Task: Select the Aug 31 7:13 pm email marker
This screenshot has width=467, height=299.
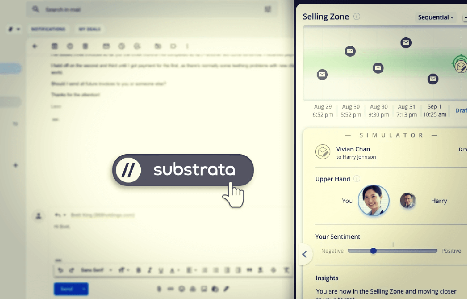Action: coord(406,43)
